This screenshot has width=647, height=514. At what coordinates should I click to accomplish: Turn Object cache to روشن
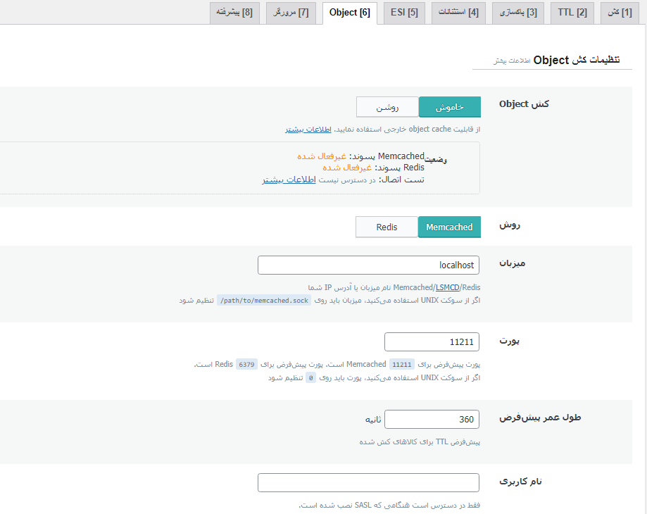pos(387,106)
